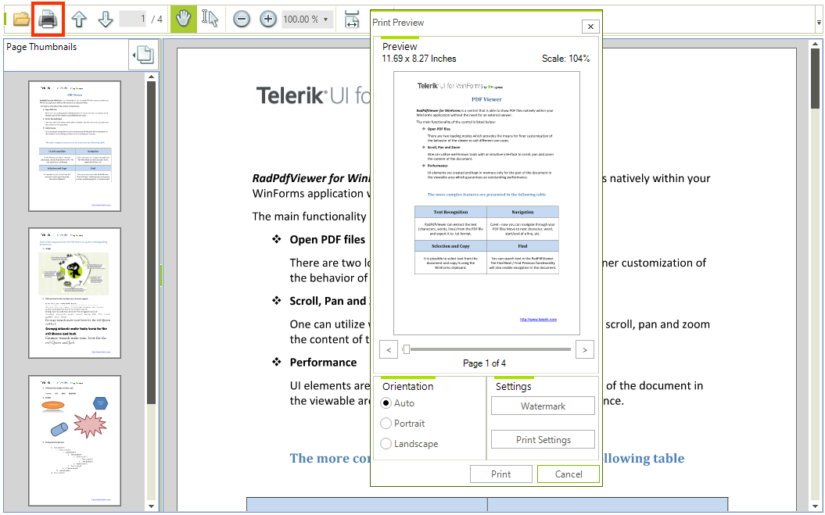Viewport: 825px width, 515px height.
Task: Click the fit width icon
Action: pyautogui.click(x=351, y=20)
